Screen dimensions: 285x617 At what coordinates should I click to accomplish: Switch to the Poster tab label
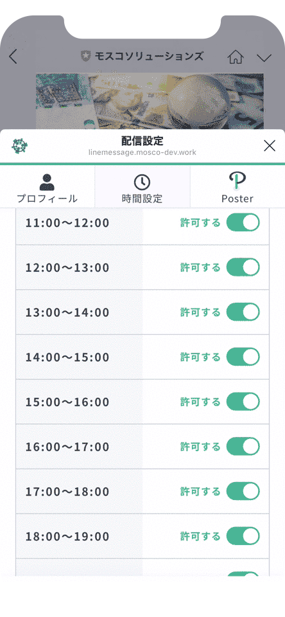click(x=237, y=199)
